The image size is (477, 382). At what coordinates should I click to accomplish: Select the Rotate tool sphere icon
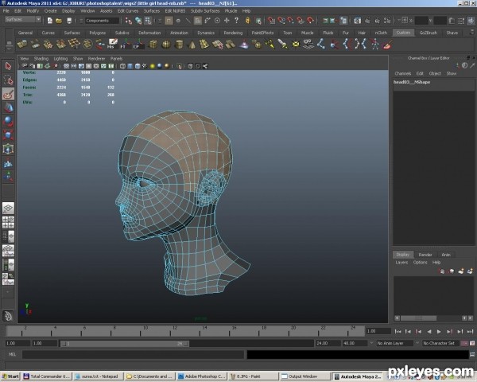[x=8, y=121]
